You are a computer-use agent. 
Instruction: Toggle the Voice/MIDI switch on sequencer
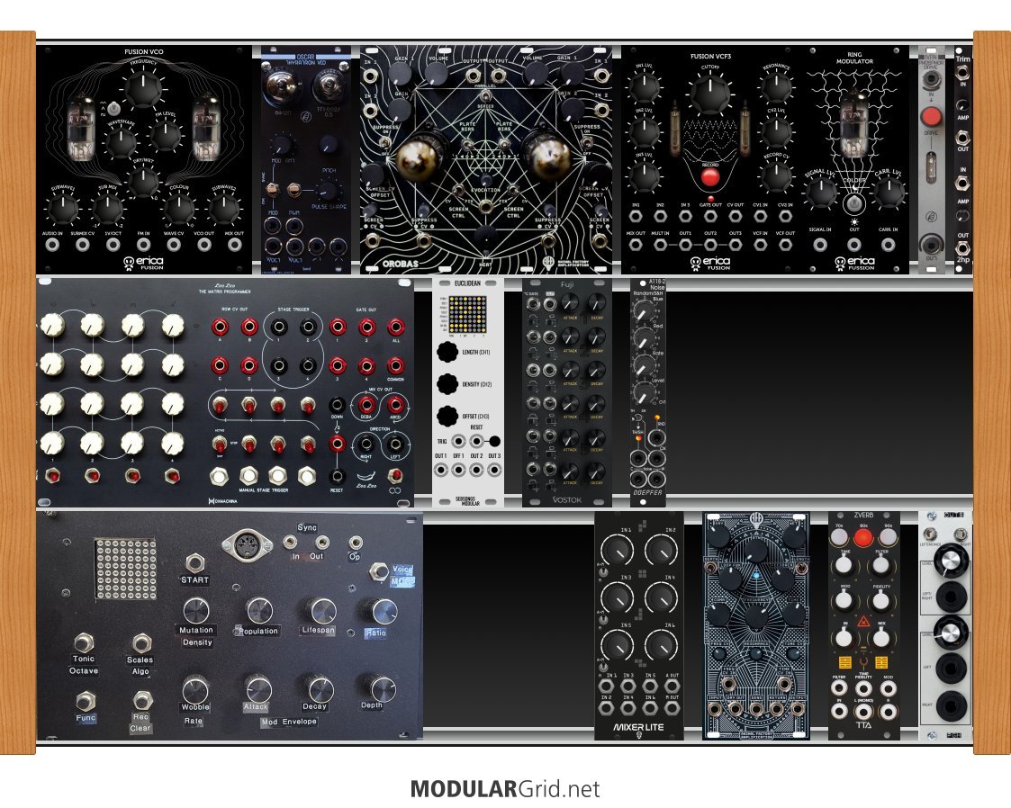point(378,570)
